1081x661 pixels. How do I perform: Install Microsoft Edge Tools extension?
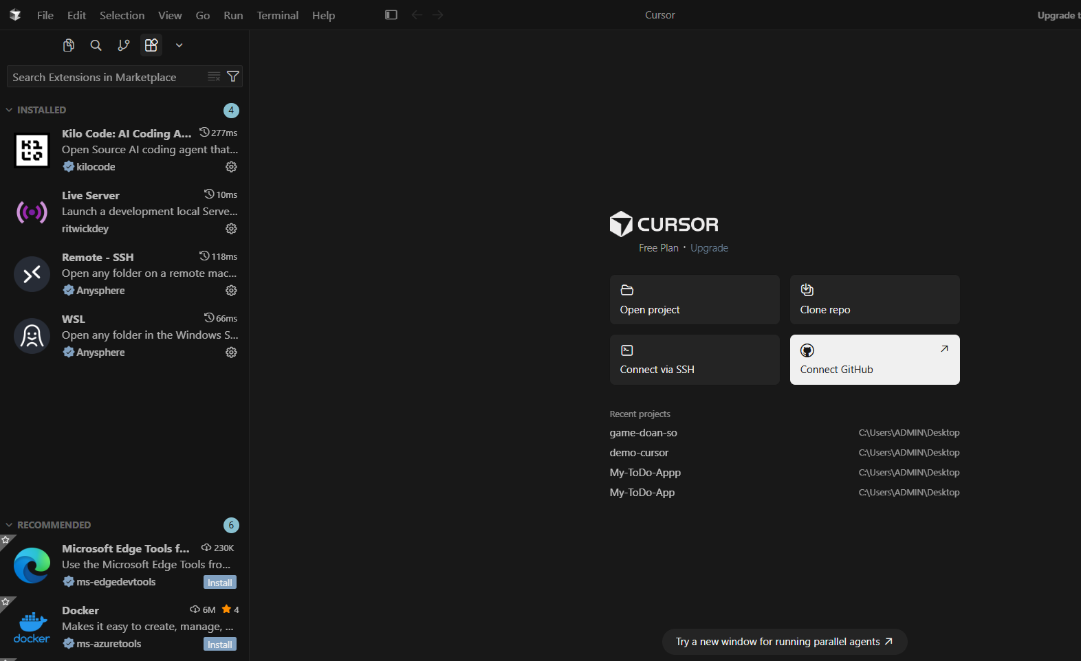[x=220, y=583]
